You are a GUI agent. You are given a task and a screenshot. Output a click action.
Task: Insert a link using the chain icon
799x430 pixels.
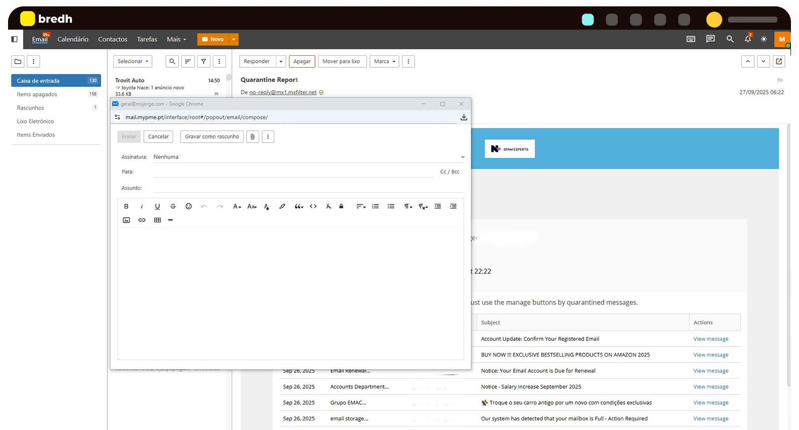pos(142,220)
